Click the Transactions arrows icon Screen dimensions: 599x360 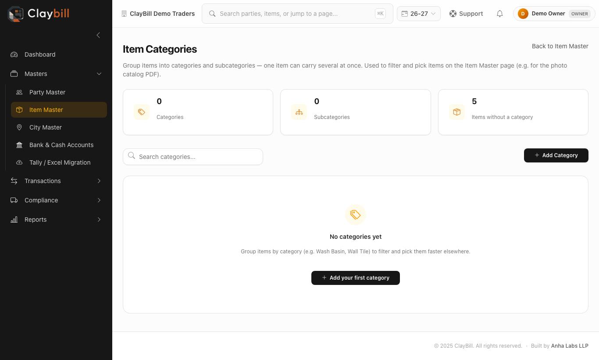pos(14,181)
